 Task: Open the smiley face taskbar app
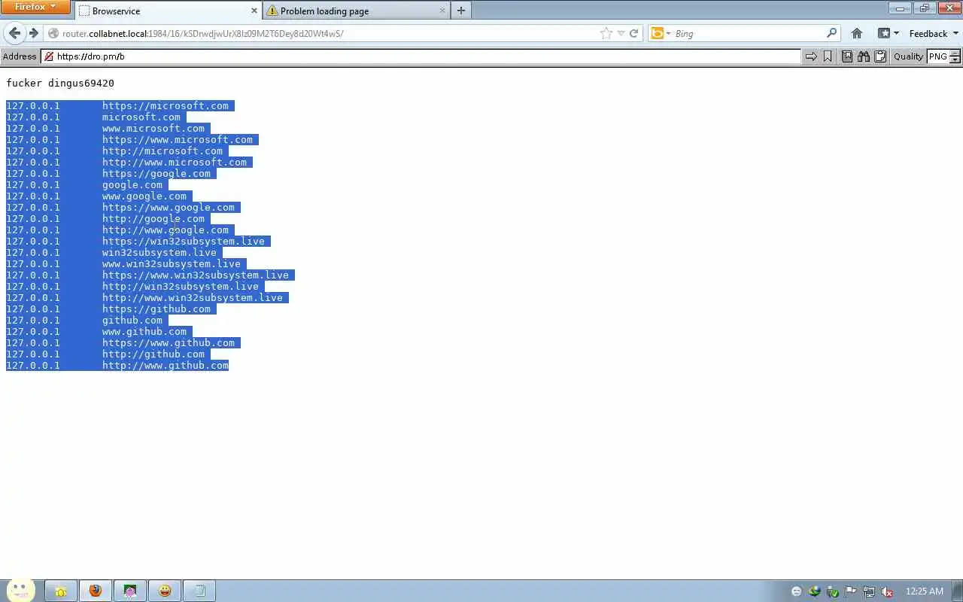pyautogui.click(x=165, y=591)
